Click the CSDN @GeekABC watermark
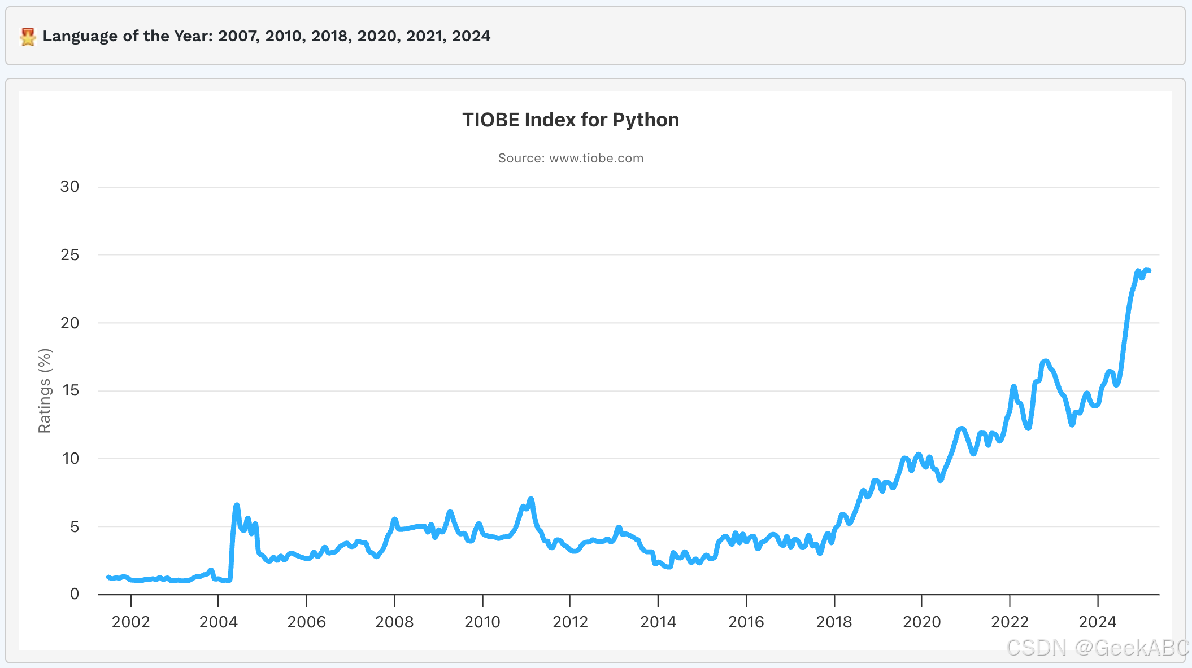Screen dimensions: 1192x668 tap(1098, 648)
